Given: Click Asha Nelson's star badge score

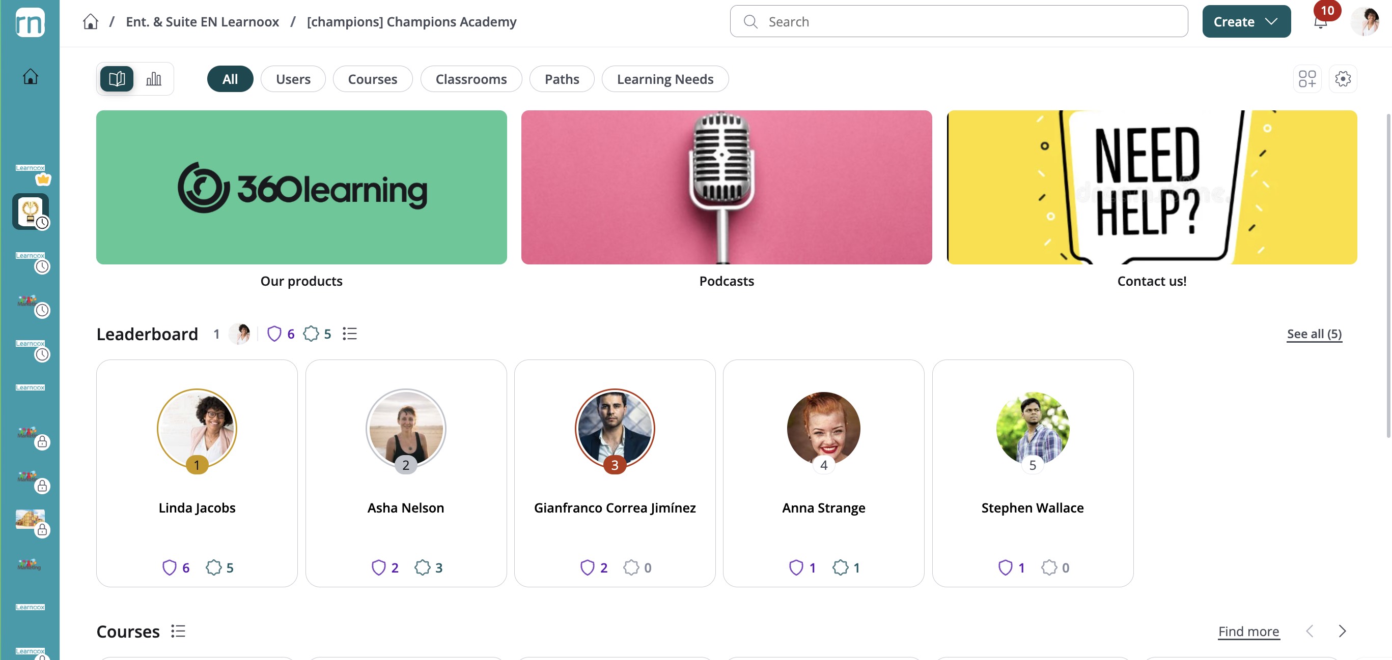Looking at the screenshot, I should [x=429, y=567].
